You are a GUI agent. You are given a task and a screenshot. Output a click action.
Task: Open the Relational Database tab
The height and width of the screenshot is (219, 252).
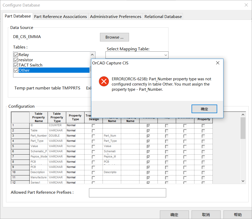click(x=163, y=16)
